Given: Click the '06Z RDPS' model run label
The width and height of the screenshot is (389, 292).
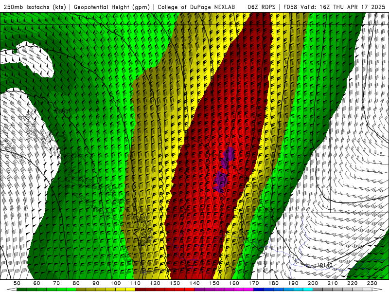Looking at the screenshot, I should (x=262, y=7).
